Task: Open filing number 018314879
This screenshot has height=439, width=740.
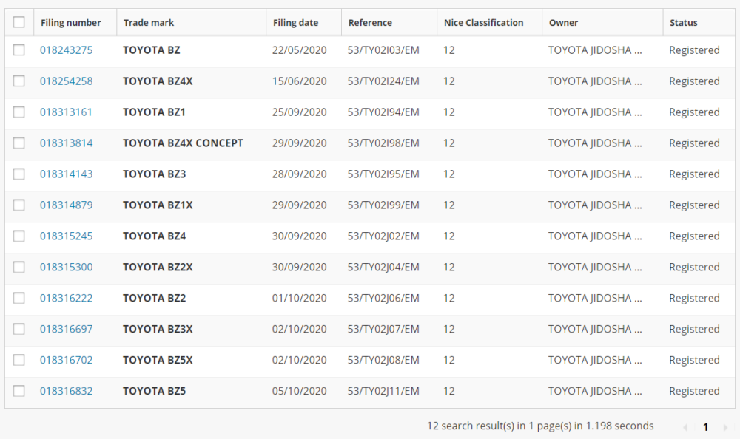Action: click(x=66, y=205)
